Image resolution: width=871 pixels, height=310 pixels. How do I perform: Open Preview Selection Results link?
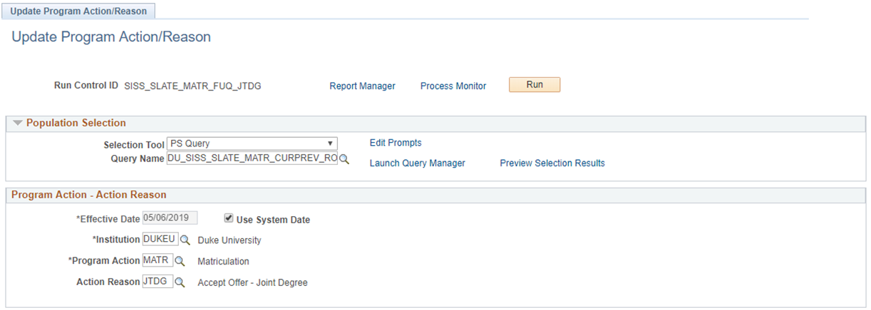(552, 164)
